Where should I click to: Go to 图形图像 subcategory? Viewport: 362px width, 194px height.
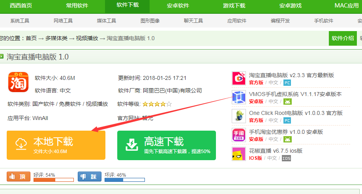[150, 21]
